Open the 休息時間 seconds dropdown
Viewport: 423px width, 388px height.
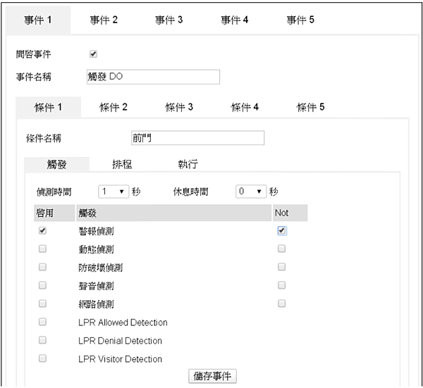coord(252,192)
